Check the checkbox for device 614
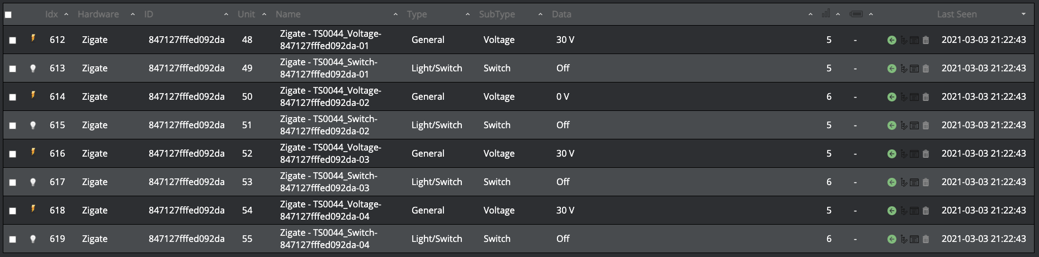The image size is (1039, 257). pyautogui.click(x=12, y=97)
